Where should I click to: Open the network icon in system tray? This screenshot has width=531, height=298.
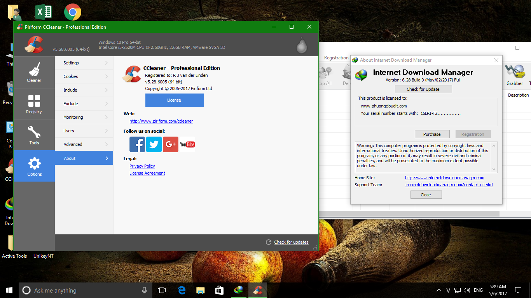(458, 290)
